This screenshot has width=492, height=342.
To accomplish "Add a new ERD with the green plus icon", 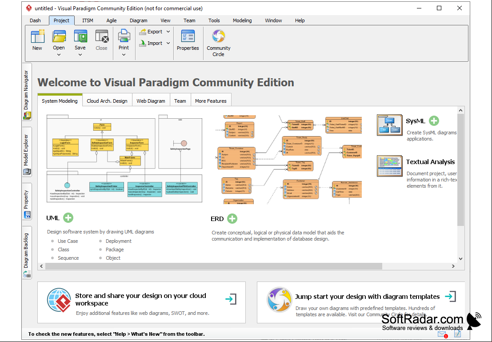I will (x=232, y=218).
